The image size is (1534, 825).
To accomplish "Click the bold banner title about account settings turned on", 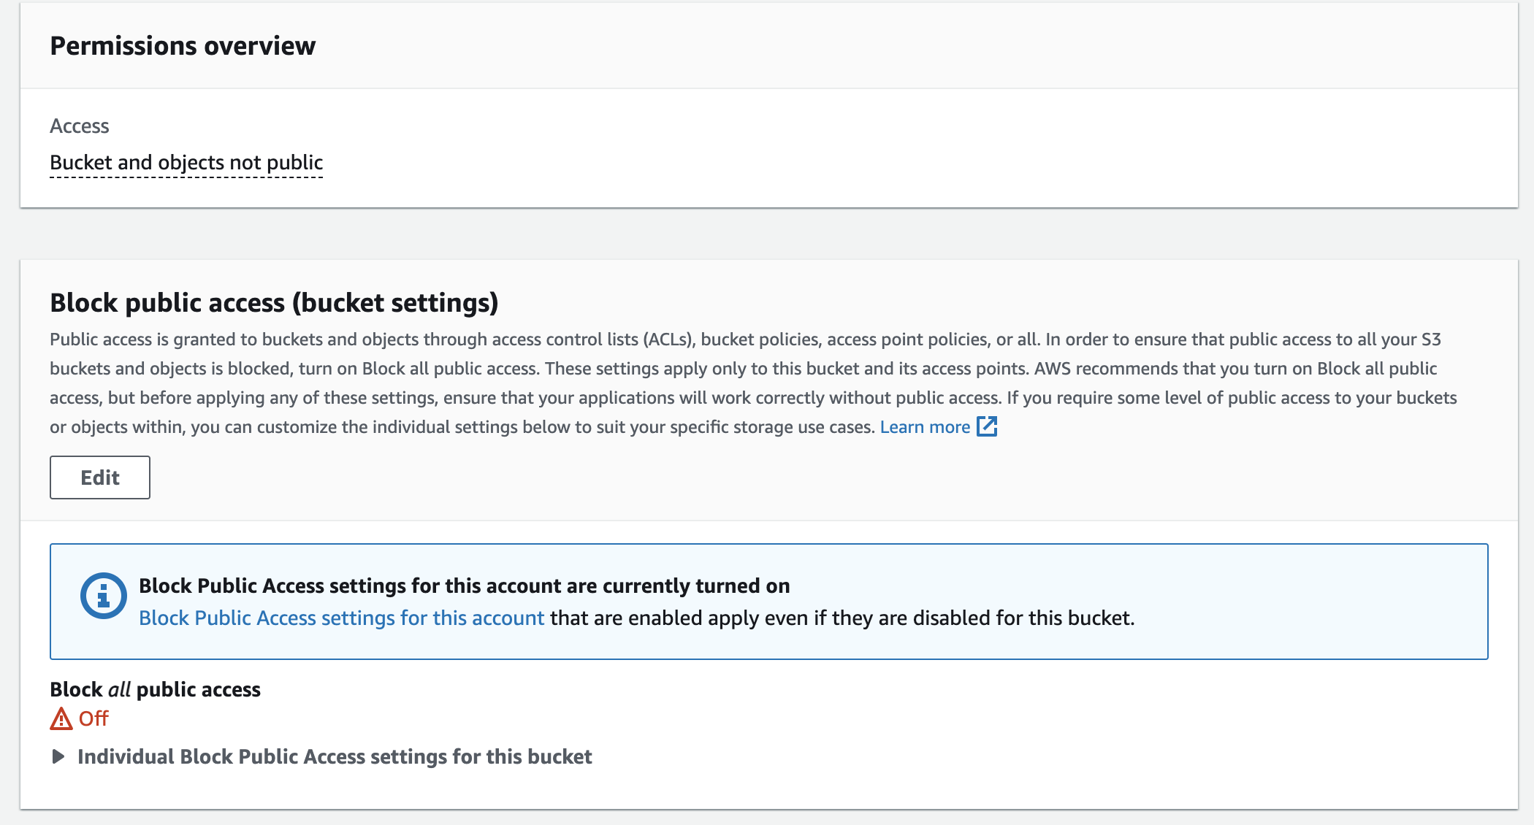I will click(464, 586).
